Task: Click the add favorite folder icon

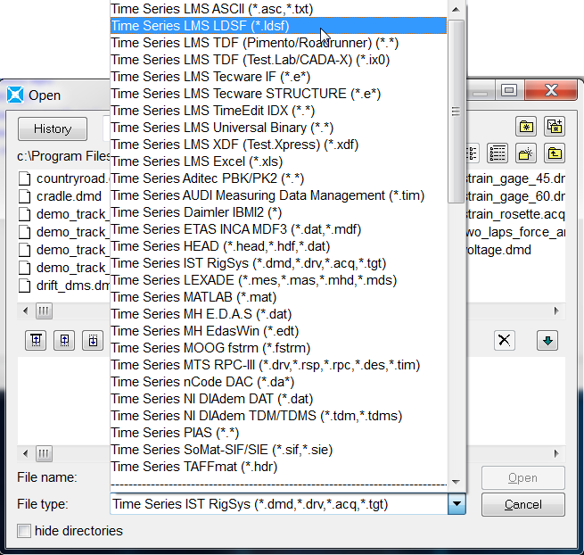Action: click(555, 127)
